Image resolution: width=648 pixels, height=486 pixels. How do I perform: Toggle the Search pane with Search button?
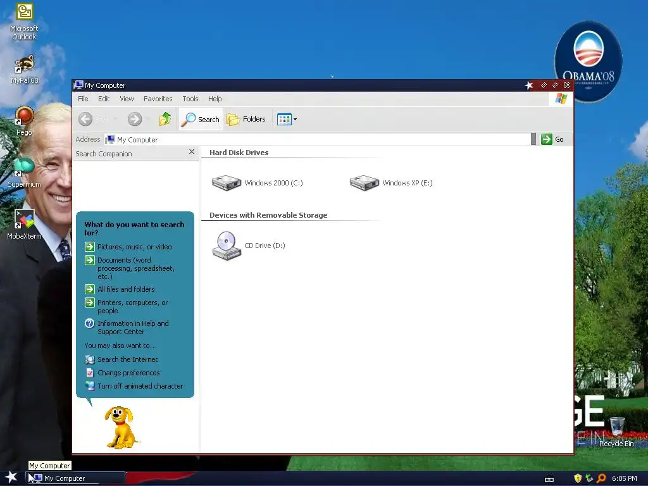(201, 119)
